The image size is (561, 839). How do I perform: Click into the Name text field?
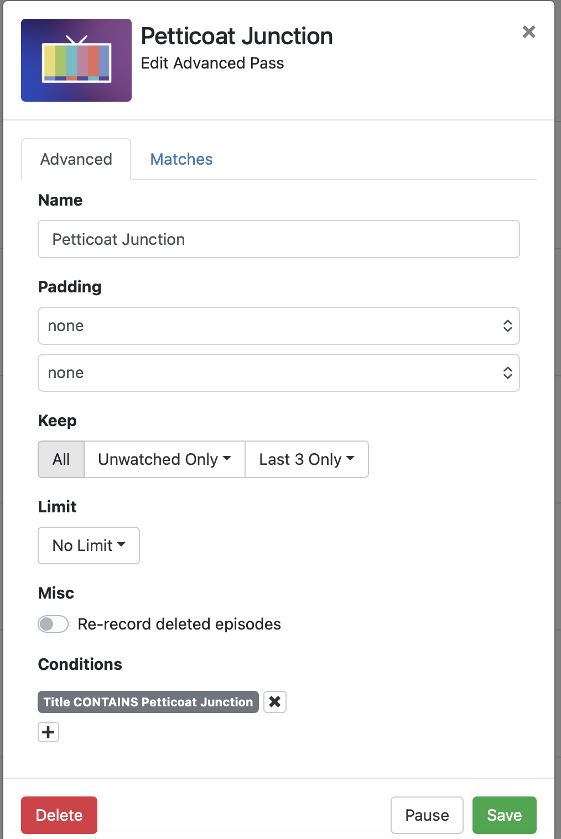point(278,239)
